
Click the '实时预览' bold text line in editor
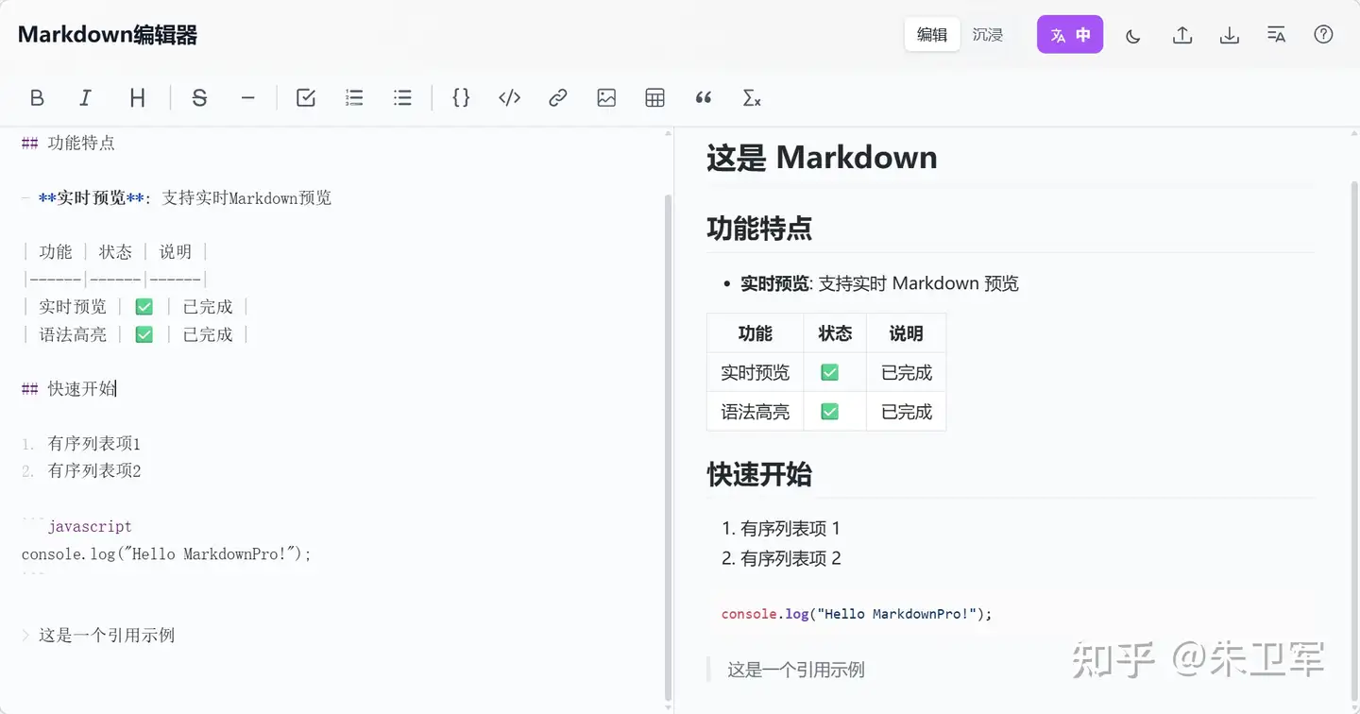(x=176, y=198)
